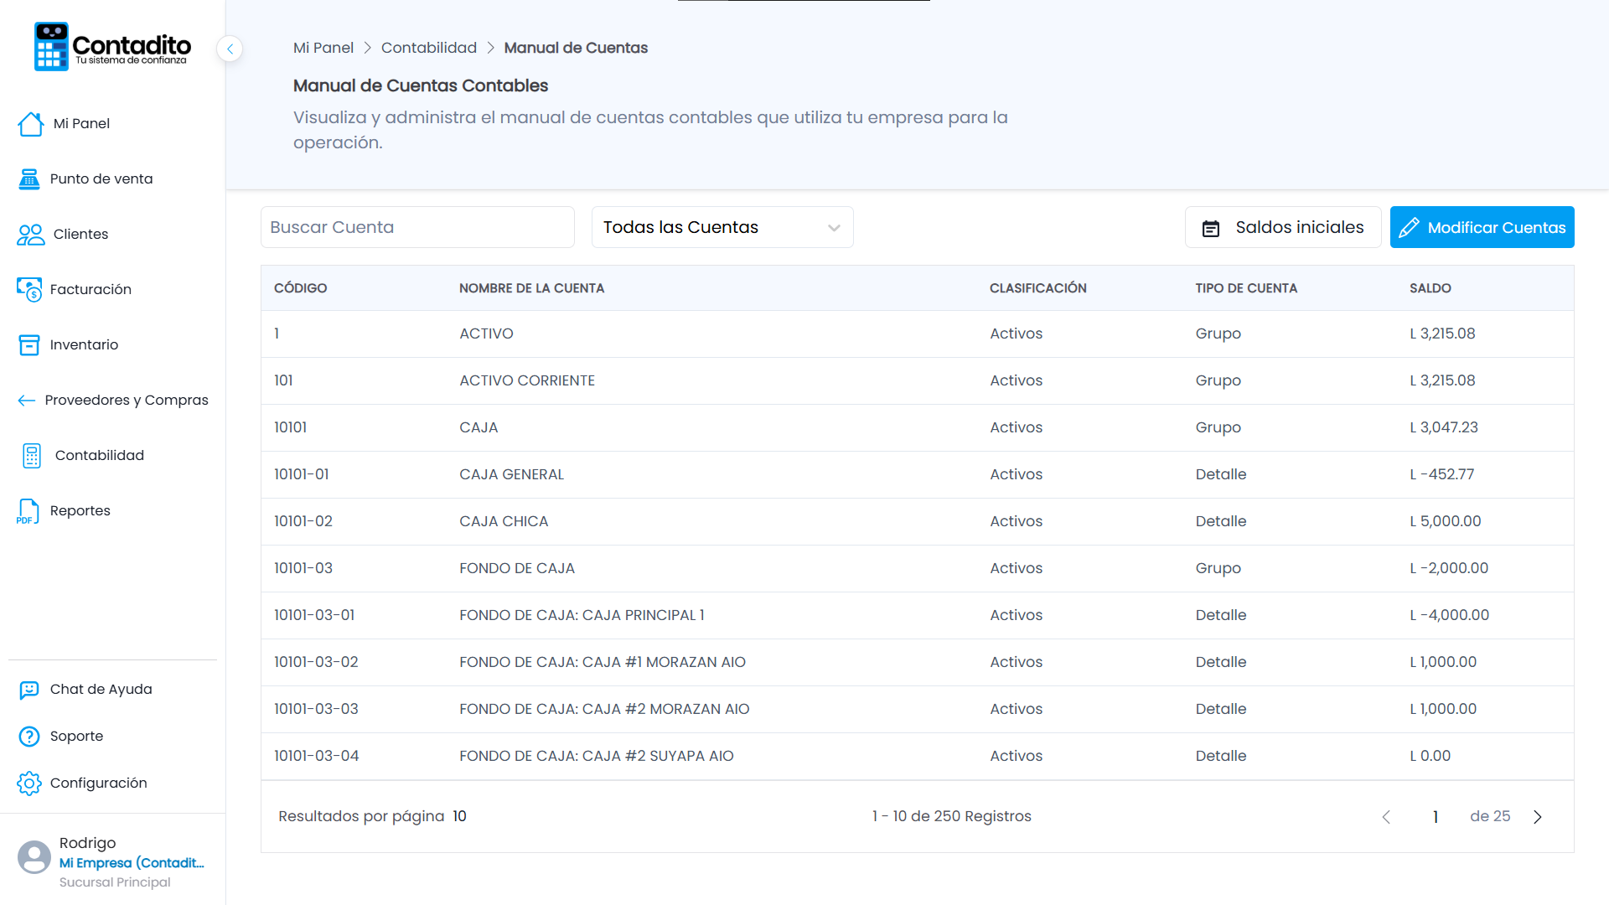
Task: Click code 10101-03-01 cell
Action: 314,615
